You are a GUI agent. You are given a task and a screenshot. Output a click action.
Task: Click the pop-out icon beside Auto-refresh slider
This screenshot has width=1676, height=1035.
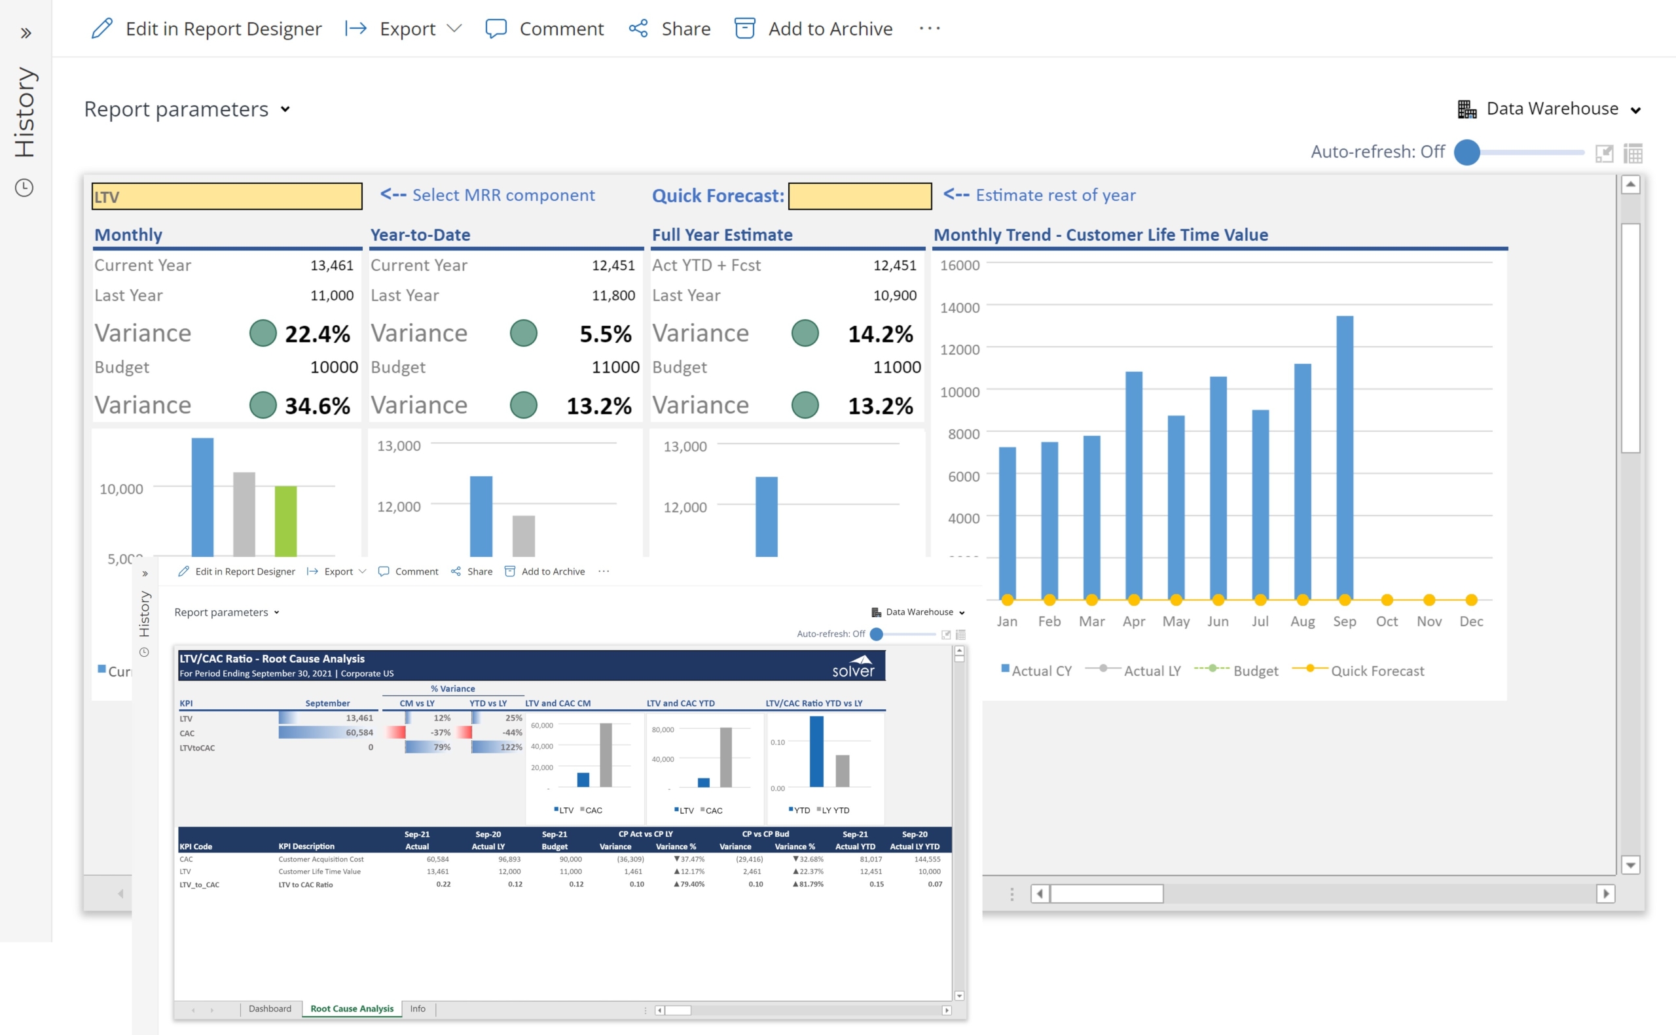[1604, 153]
